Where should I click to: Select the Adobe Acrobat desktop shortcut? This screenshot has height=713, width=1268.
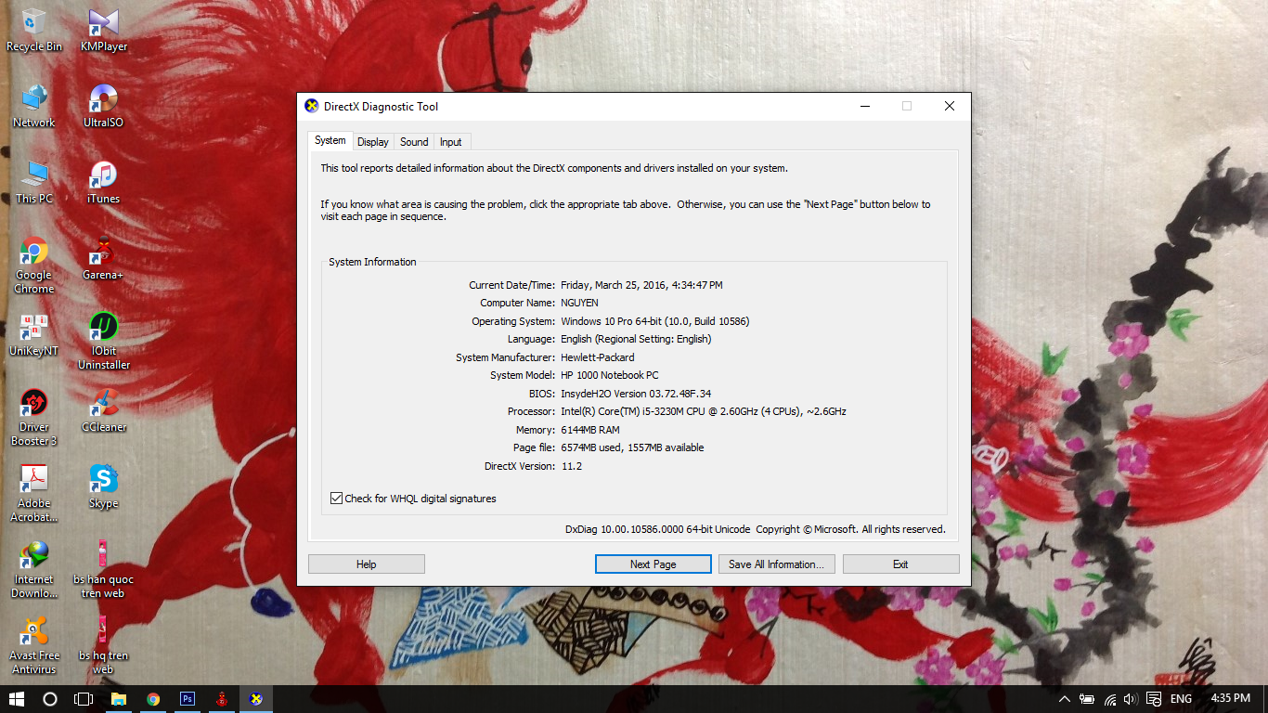34,494
